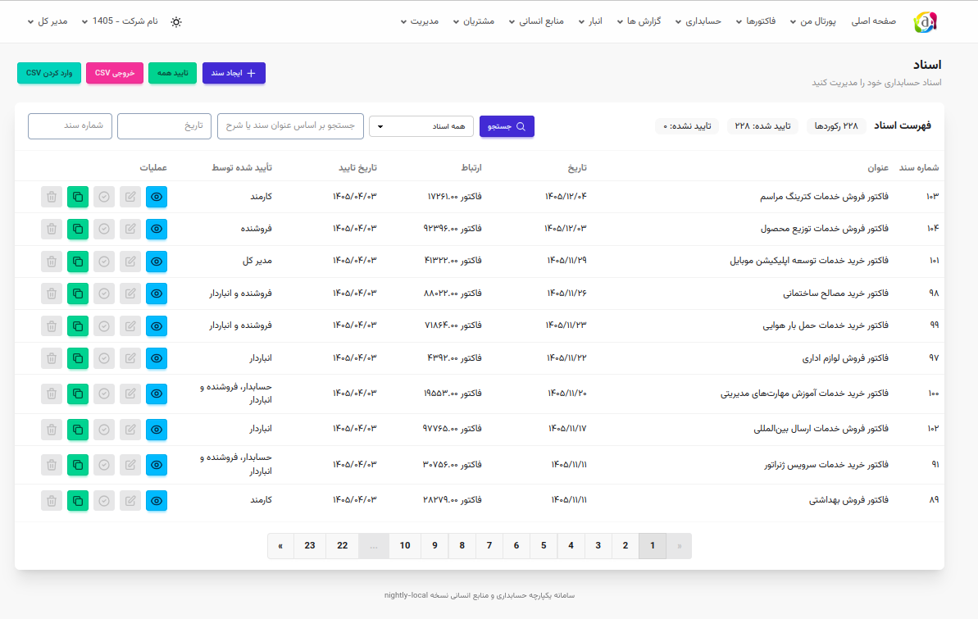Go to pagination page 23
The height and width of the screenshot is (619, 978).
pyautogui.click(x=310, y=546)
